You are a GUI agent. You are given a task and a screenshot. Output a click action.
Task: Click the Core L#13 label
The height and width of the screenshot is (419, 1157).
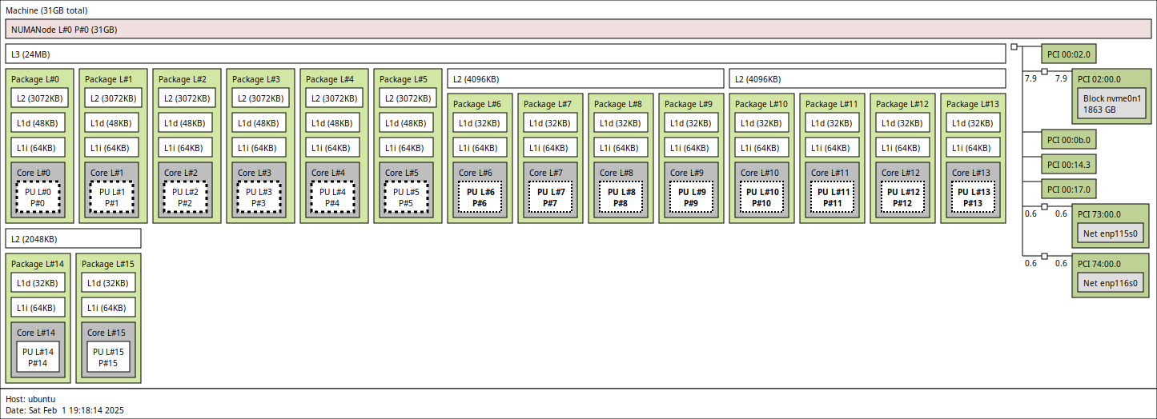pyautogui.click(x=970, y=173)
